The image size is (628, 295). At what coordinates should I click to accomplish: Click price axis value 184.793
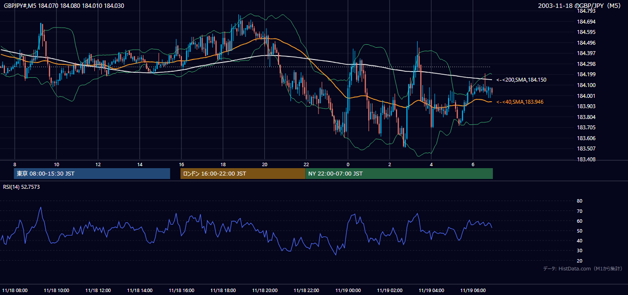click(x=586, y=11)
